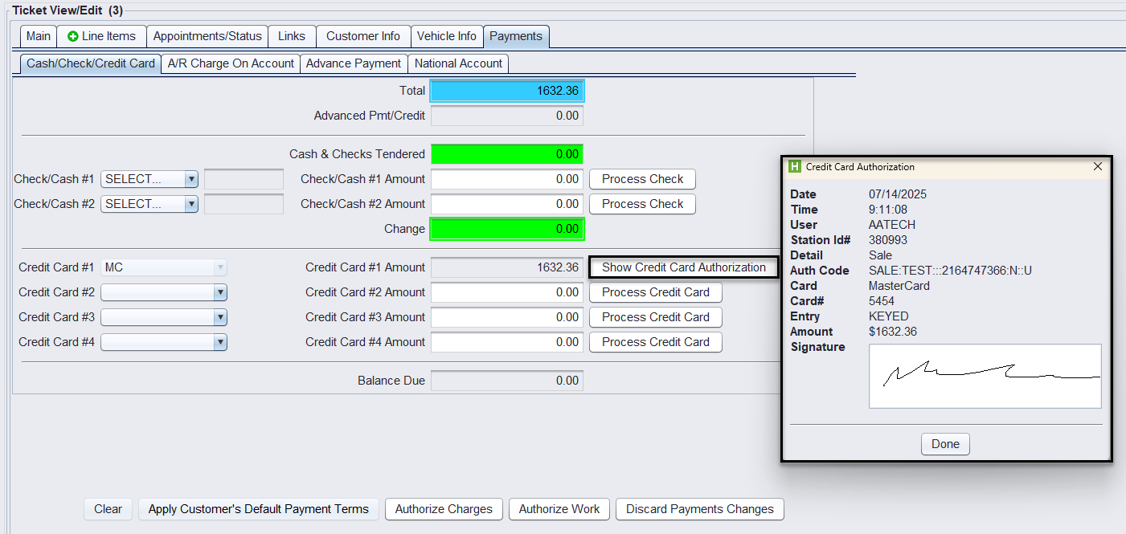Screen dimensions: 1126x534
Task: Click the signature box in the dialog
Action: 985,376
